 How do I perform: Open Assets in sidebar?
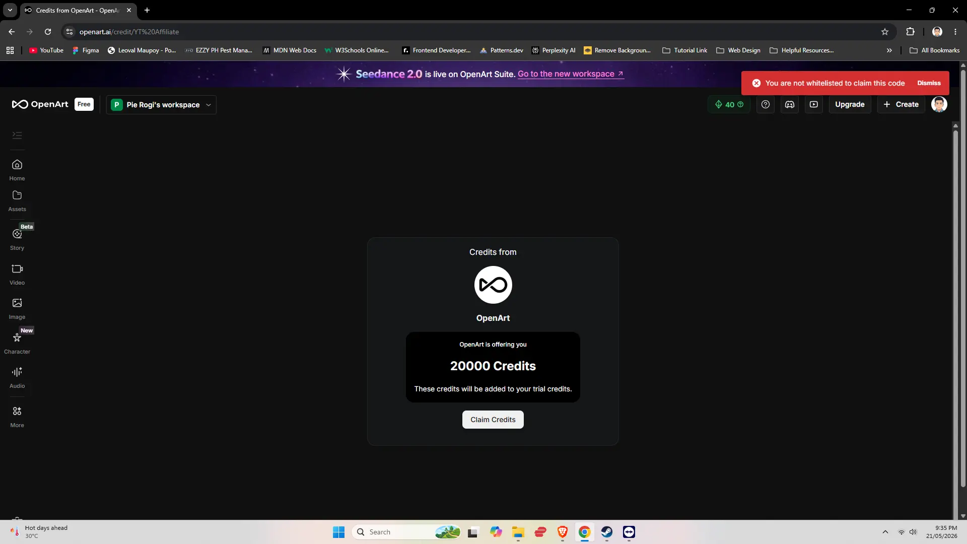click(17, 201)
